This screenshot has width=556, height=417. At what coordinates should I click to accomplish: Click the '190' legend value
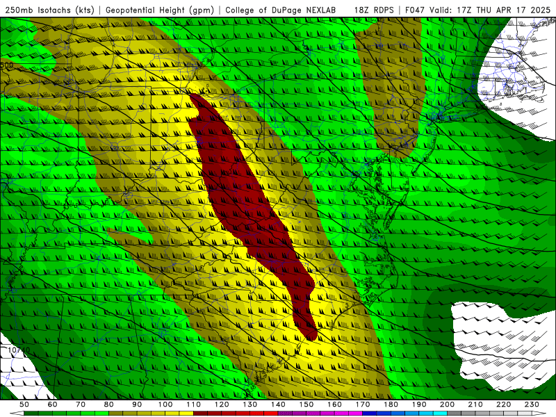pos(419,404)
